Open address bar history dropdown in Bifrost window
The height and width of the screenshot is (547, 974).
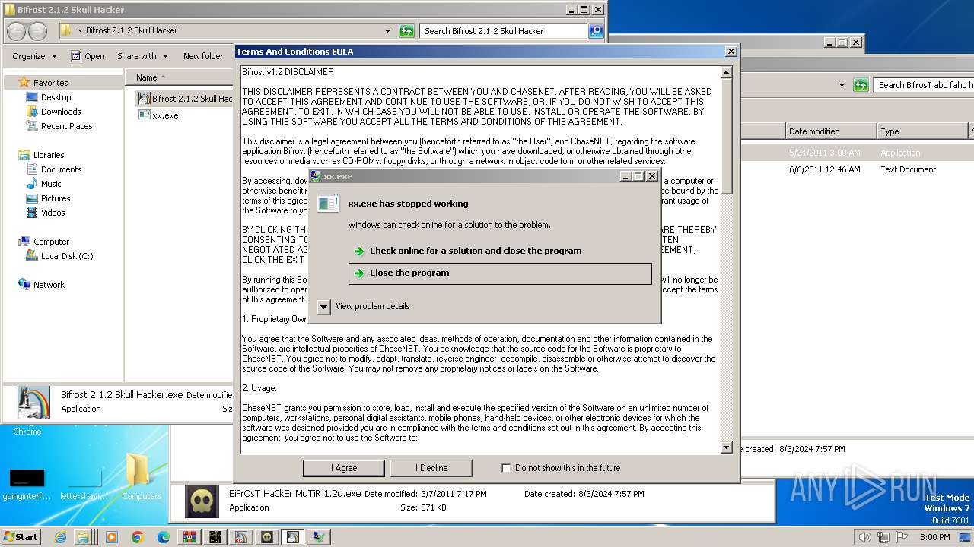point(388,31)
